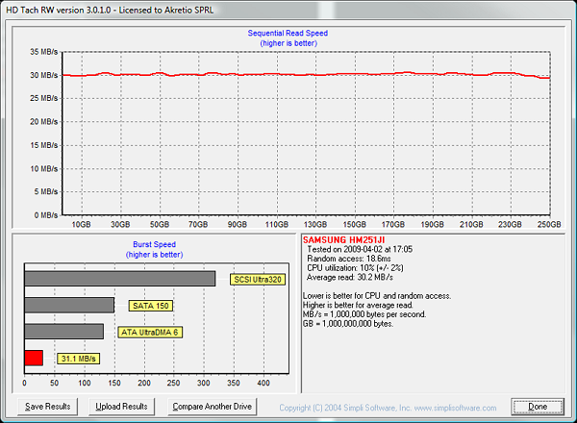Click the HD Tach RW title bar
Image resolution: width=577 pixels, height=423 pixels.
click(x=288, y=8)
